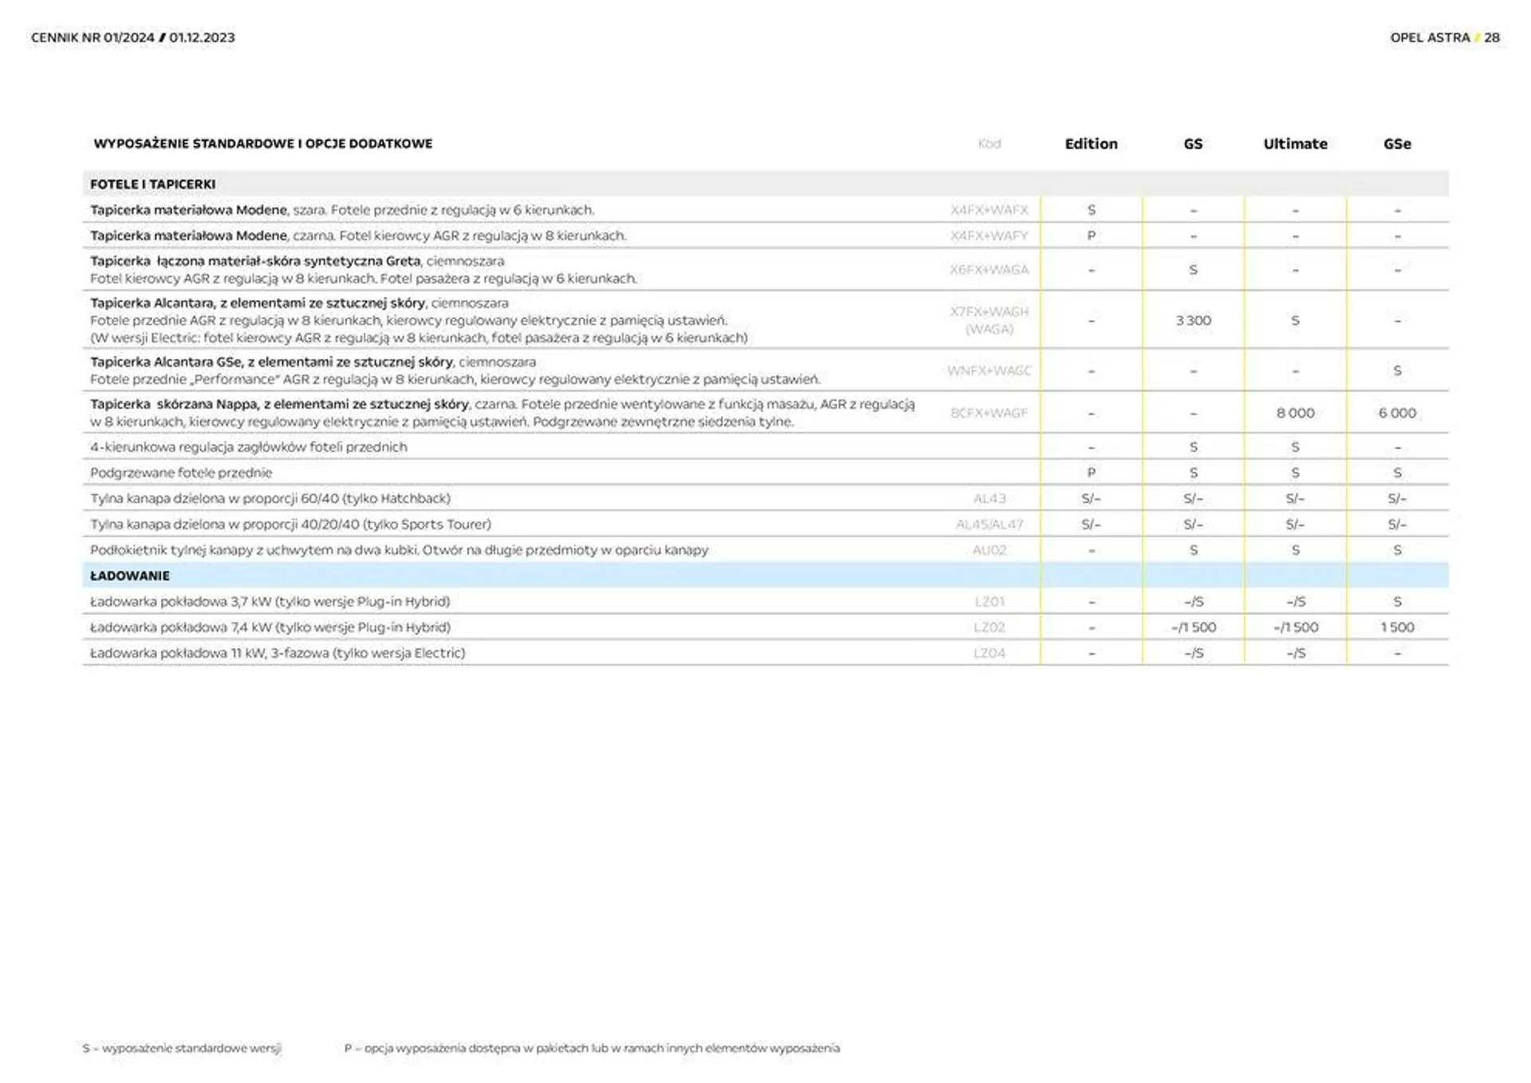Click Edition 'P' for Modene czarna upholstery

point(1091,236)
